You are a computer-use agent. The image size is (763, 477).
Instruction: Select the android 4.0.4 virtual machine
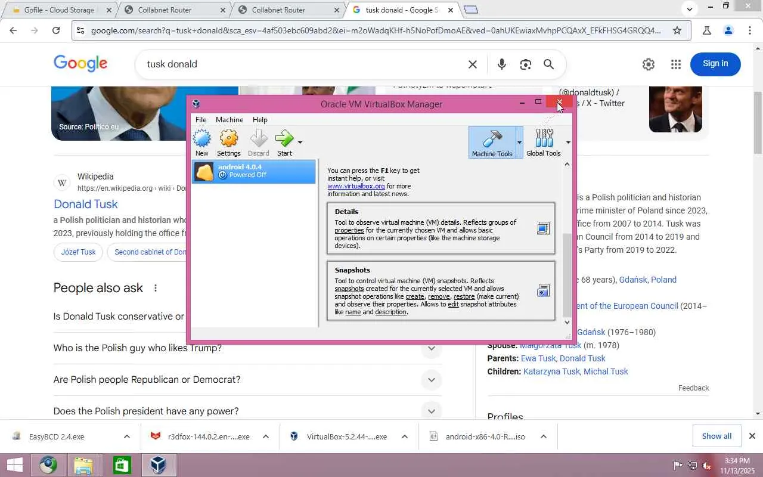[254, 172]
